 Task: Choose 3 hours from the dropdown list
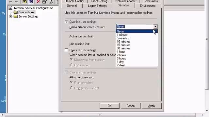click(137, 58)
